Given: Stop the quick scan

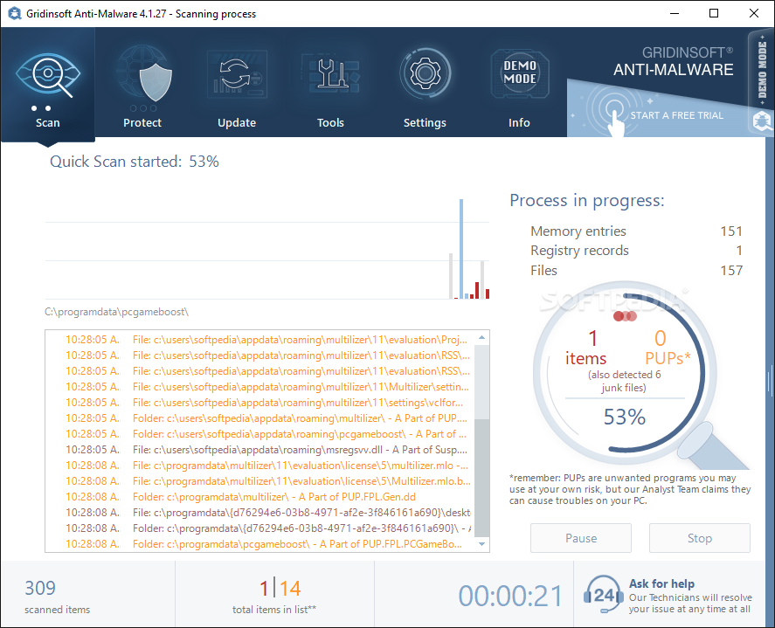Looking at the screenshot, I should (699, 538).
